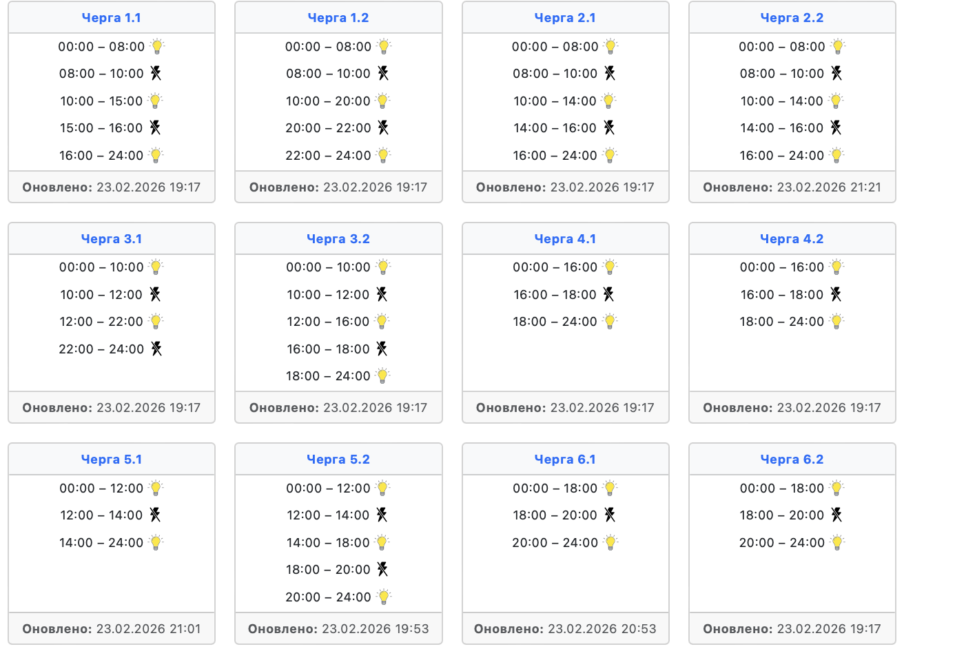Click power-off icon for 15:00 – 16:00 in Черга 1.1

click(x=156, y=127)
